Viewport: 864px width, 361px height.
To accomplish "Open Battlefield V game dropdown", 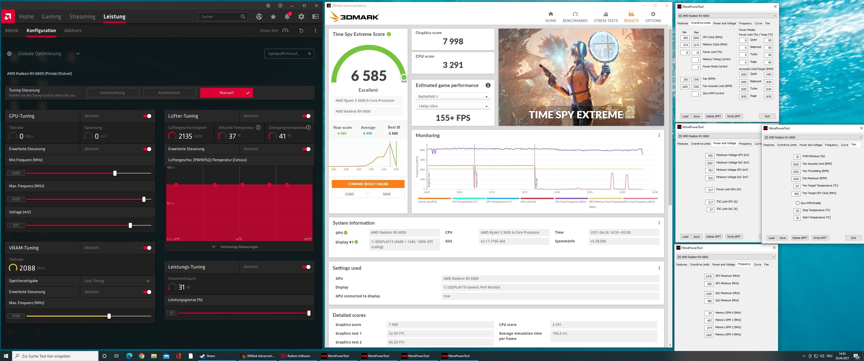I will (453, 97).
